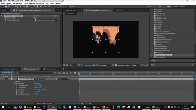This screenshot has height=110, width=196.
Task: Click the Draft 3D icon in timeline
Action: coord(60,73)
